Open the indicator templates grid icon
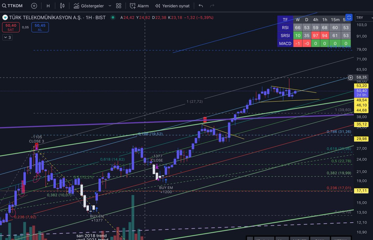Viewport: 373px width, 240px height. click(118, 6)
